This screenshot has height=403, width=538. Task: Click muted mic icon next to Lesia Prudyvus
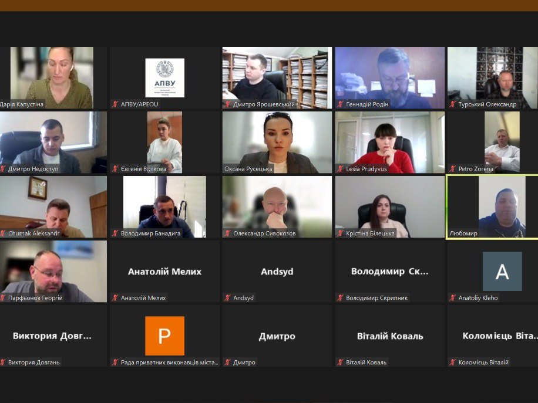pyautogui.click(x=340, y=169)
